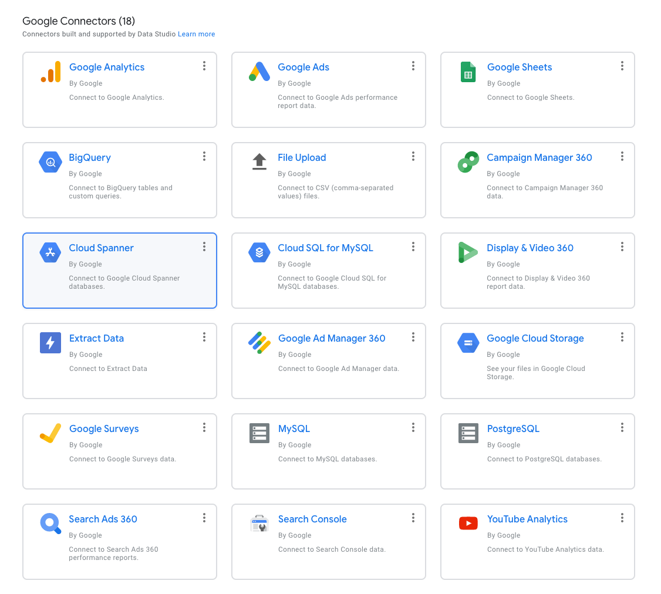Select the Google Ads connector title
This screenshot has width=661, height=594.
[303, 67]
